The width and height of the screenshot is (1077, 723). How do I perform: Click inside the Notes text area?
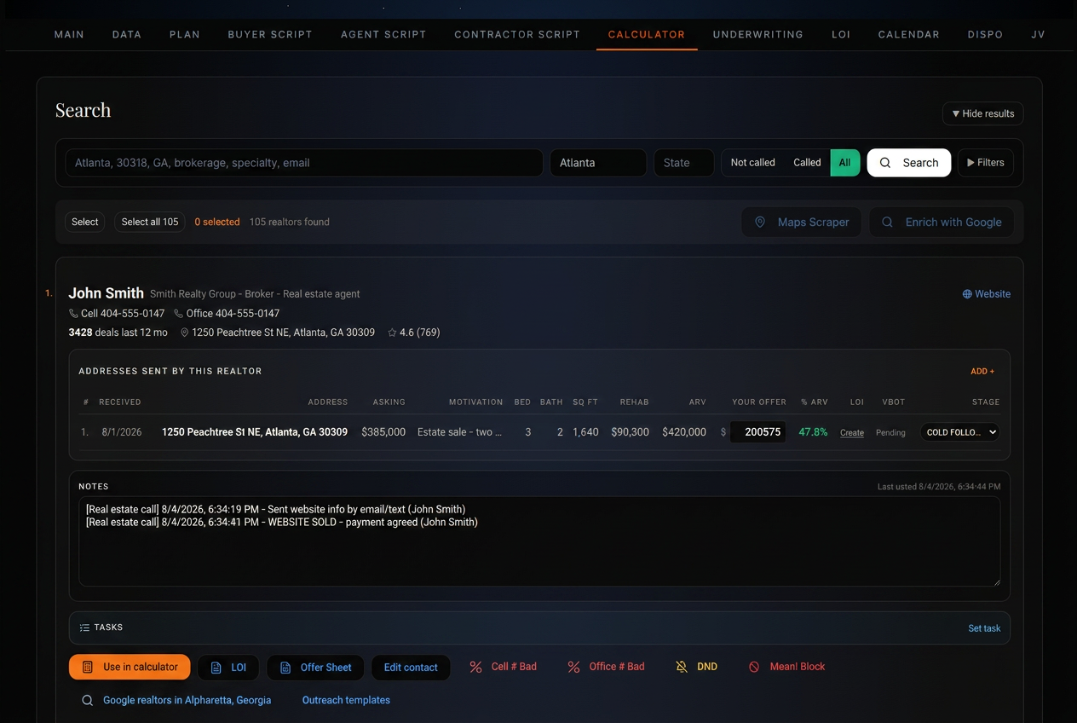point(539,541)
